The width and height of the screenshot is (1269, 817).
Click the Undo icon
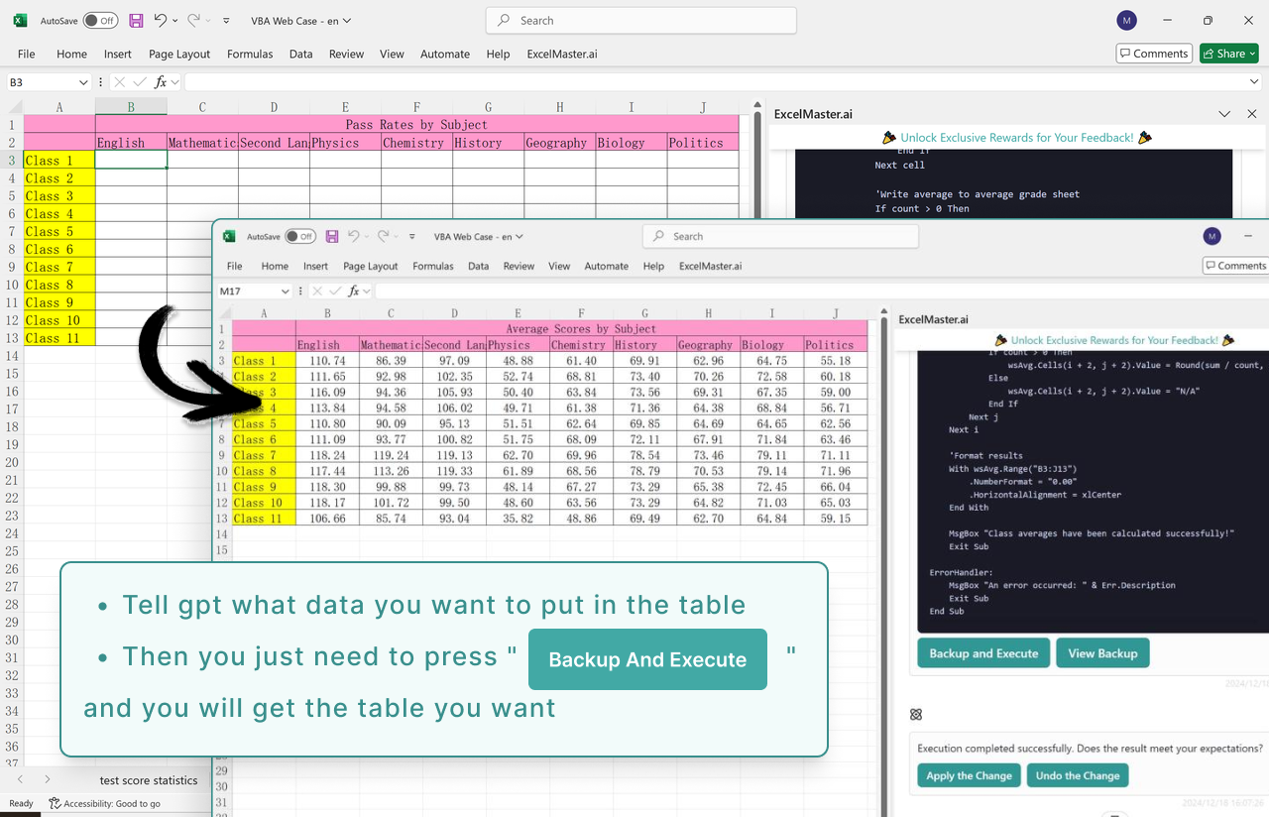(x=161, y=20)
